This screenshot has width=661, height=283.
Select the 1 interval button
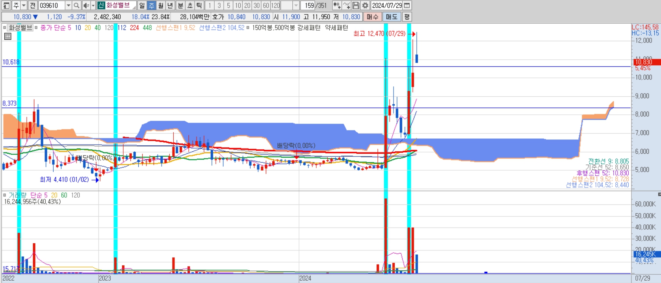click(x=210, y=6)
